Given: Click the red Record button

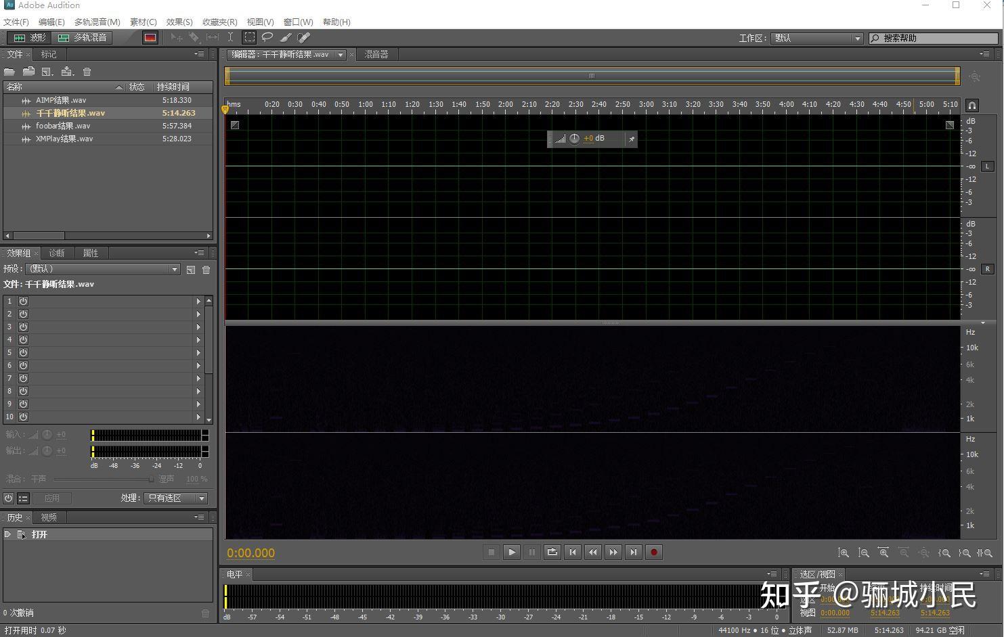Looking at the screenshot, I should pyautogui.click(x=654, y=552).
